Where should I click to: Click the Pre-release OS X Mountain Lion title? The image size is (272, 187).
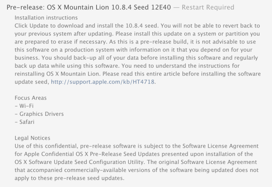pos(88,7)
